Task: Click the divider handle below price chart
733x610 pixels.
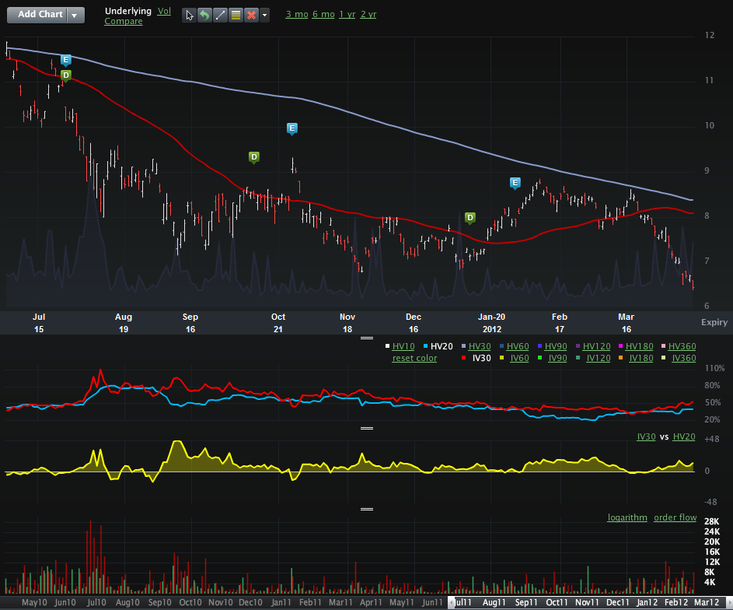Action: (x=367, y=338)
